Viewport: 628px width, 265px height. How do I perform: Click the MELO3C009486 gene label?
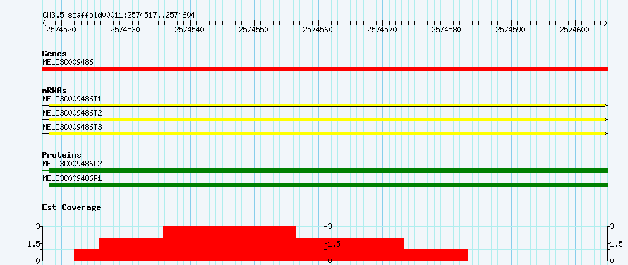(x=68, y=62)
